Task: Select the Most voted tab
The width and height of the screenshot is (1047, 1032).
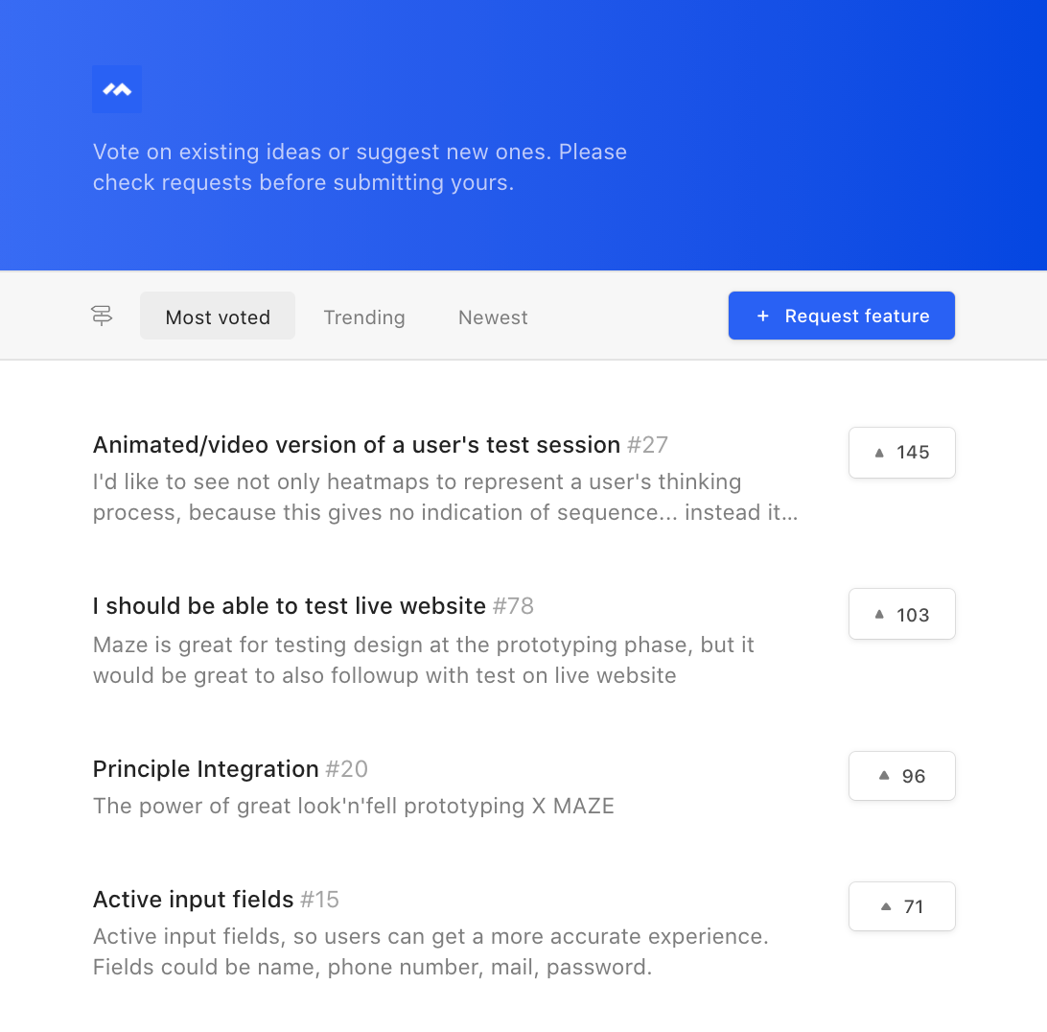Action: coord(218,316)
